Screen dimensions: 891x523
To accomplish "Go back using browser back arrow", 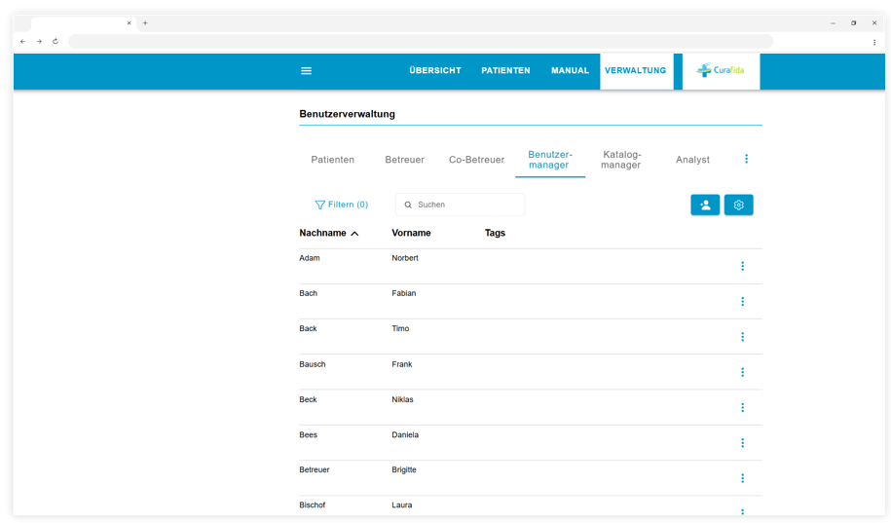I will click(22, 42).
